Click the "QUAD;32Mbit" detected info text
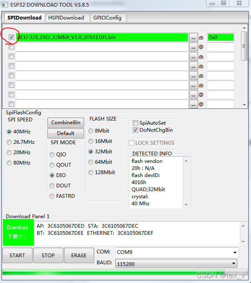 click(x=148, y=189)
